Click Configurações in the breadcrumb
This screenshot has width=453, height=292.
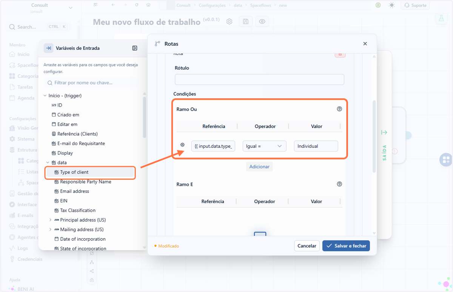[x=212, y=5]
